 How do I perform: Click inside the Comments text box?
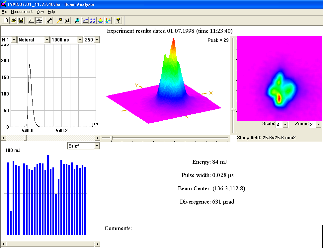click(x=230, y=236)
